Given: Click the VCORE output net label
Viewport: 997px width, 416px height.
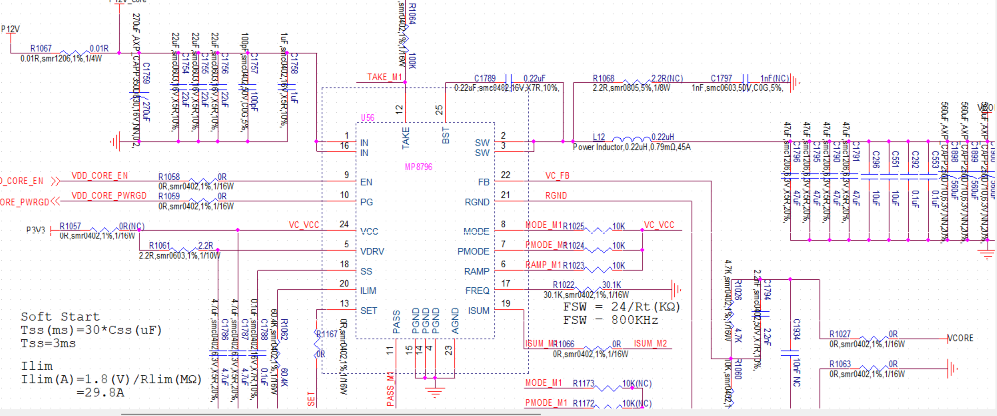Looking at the screenshot, I should pyautogui.click(x=961, y=338).
